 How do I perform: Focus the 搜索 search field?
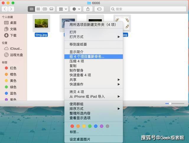(x=148, y=9)
